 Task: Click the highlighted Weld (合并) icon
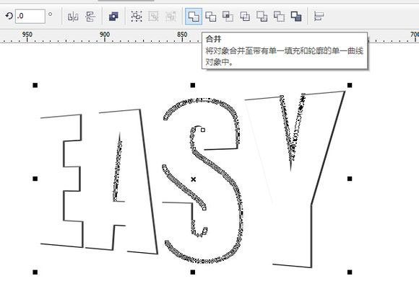point(194,17)
